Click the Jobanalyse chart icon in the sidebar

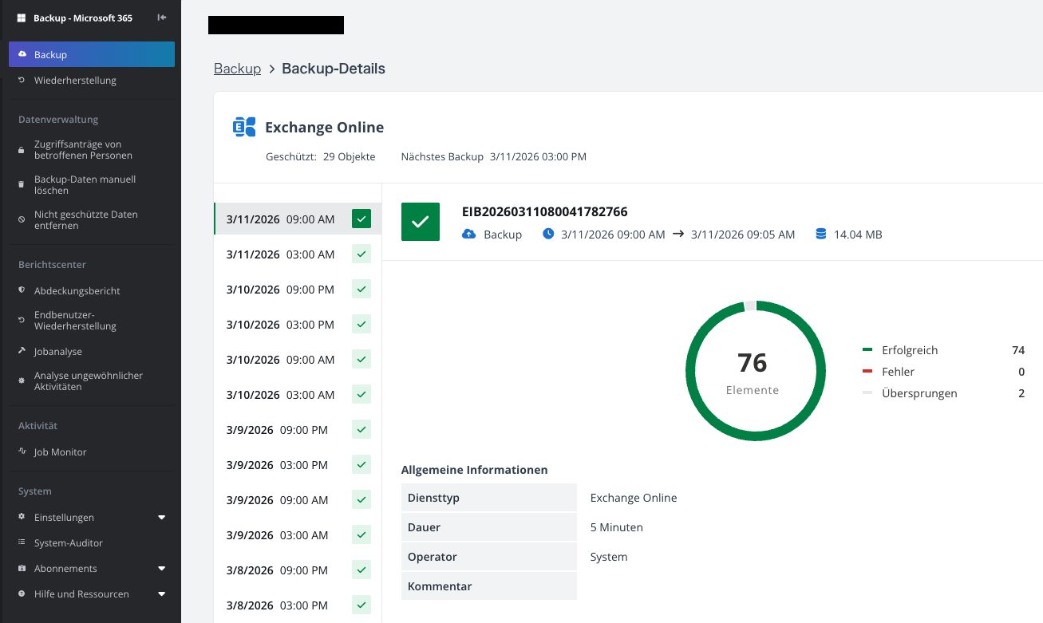[22, 351]
